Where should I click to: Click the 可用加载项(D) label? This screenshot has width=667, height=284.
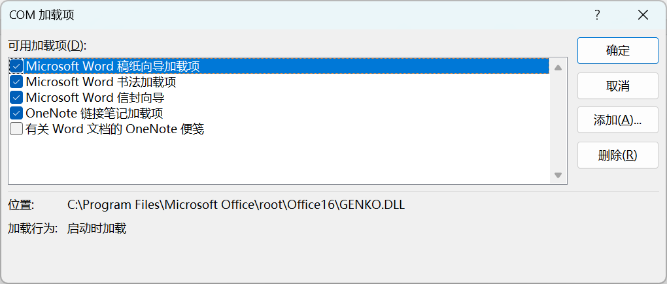(47, 46)
